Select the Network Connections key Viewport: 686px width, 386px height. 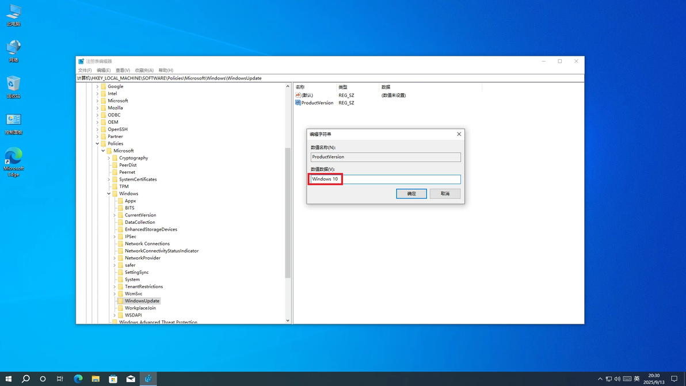147,243
